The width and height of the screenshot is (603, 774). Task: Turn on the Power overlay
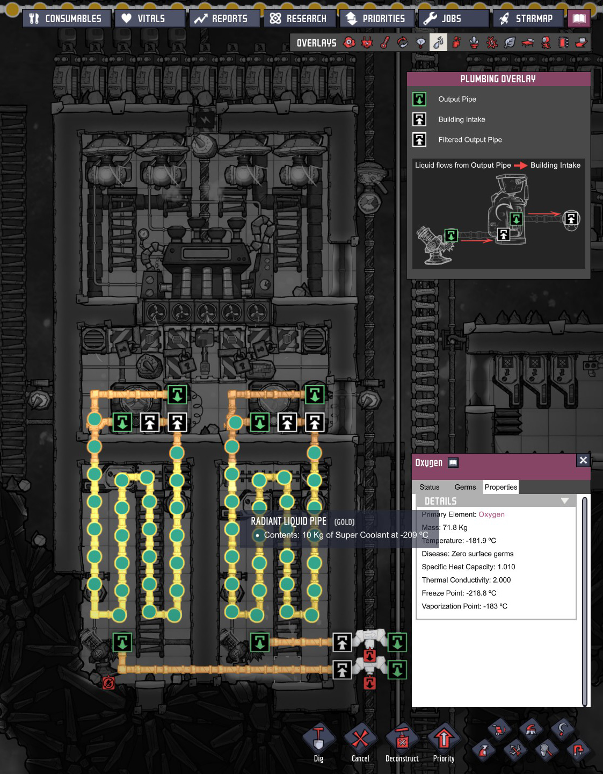click(x=367, y=42)
